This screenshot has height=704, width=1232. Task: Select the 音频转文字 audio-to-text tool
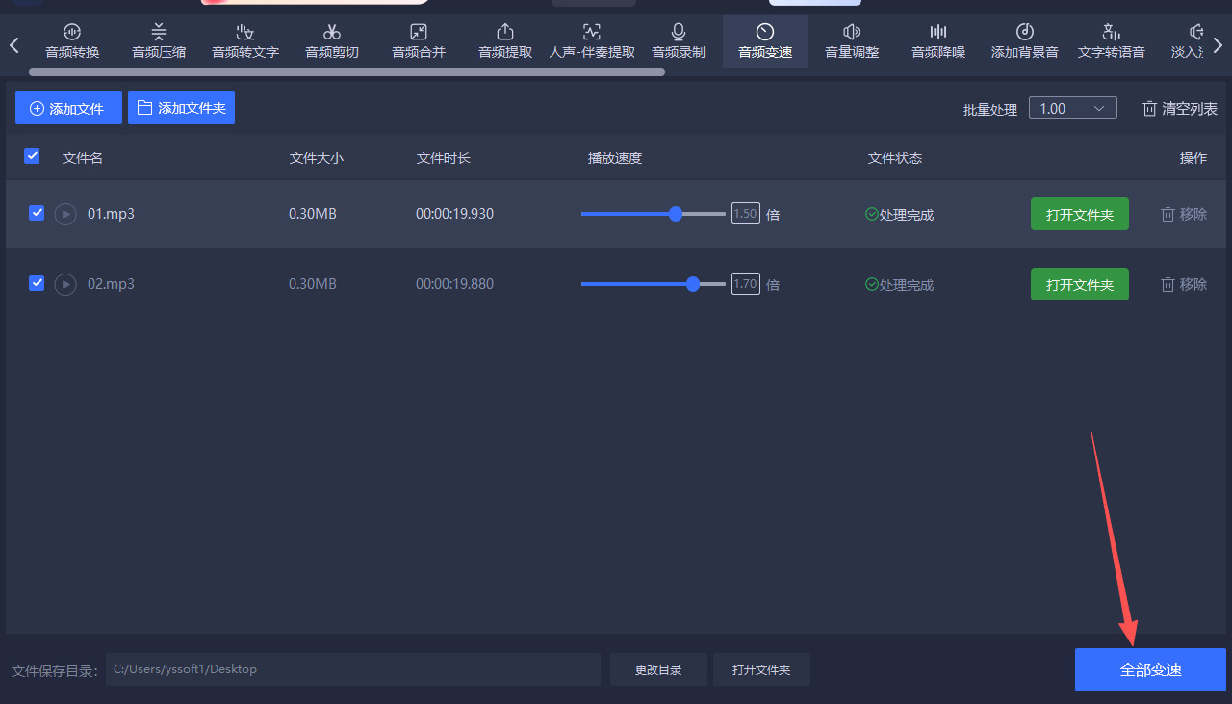coord(245,41)
